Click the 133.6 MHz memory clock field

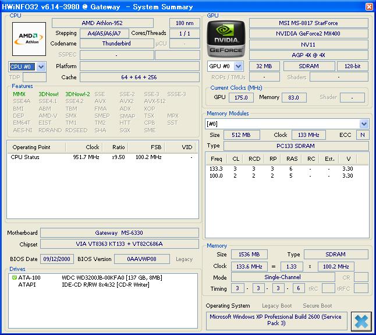click(x=249, y=266)
